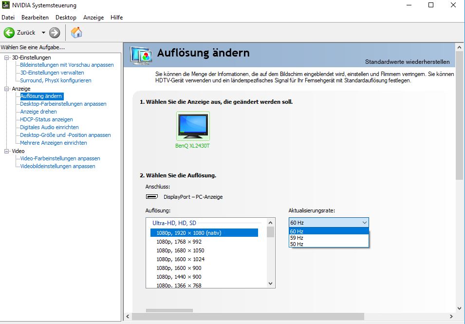The image size is (465, 324).
Task: Open the back history dropdown arrow
Action: [43, 33]
